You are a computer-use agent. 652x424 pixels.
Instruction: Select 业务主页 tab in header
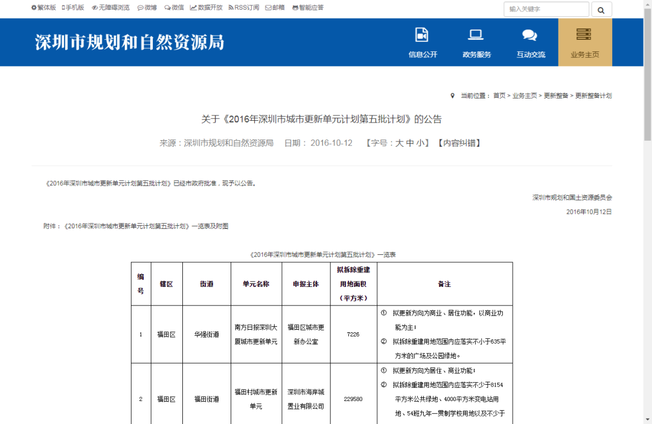[x=584, y=42]
